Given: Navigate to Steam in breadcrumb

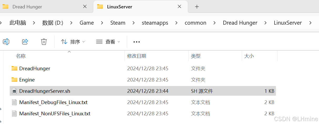Looking at the screenshot, I should tap(118, 23).
